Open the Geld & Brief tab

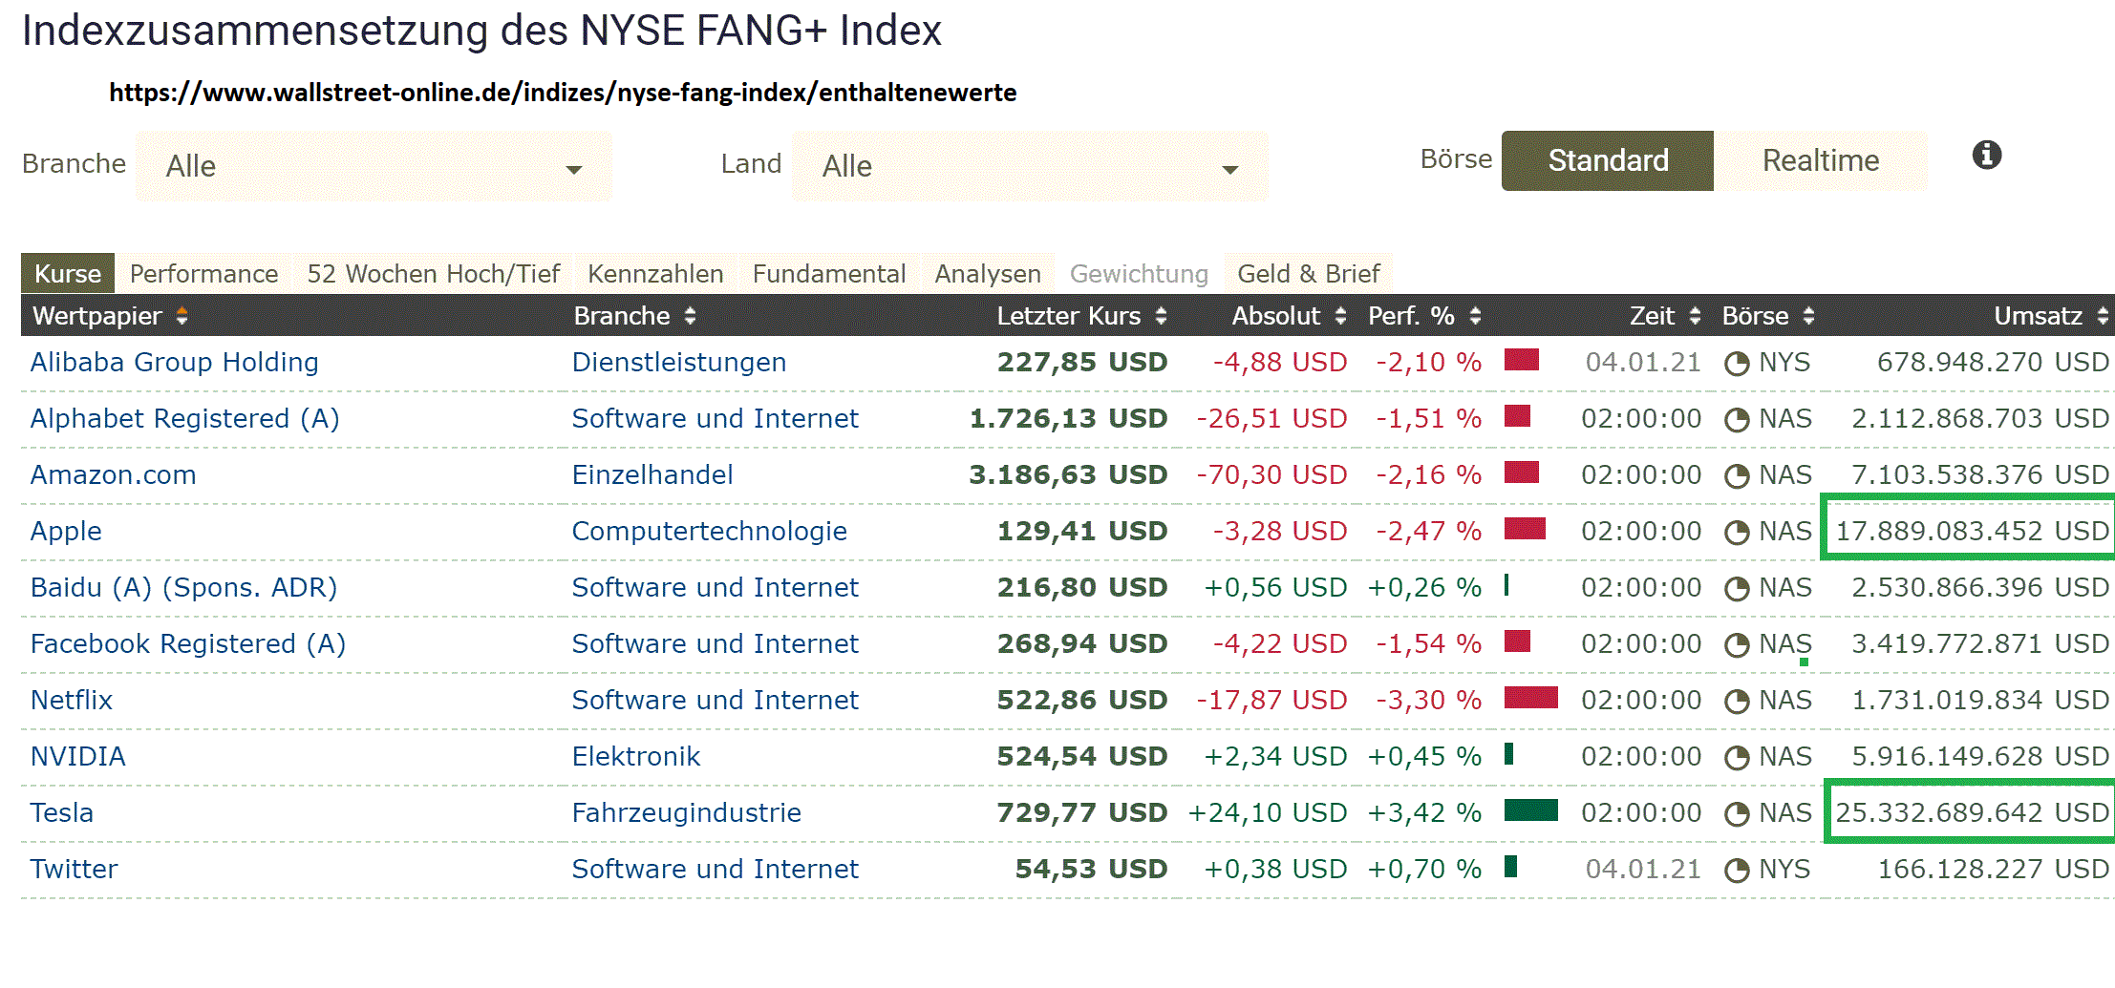(1309, 273)
